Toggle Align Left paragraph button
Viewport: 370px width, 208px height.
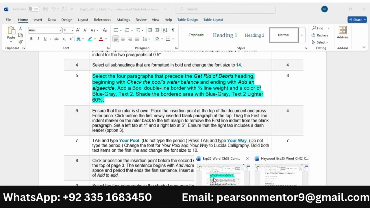coord(116,39)
